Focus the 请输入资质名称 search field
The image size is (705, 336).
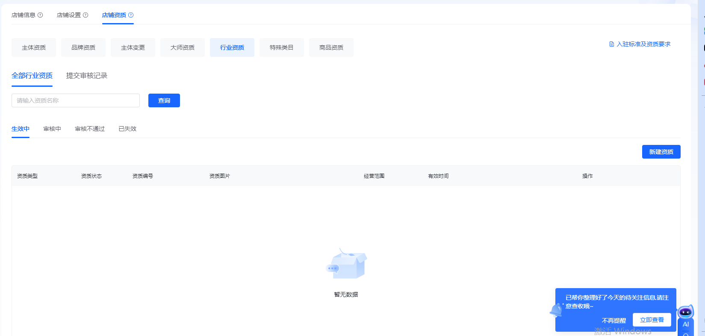[76, 100]
